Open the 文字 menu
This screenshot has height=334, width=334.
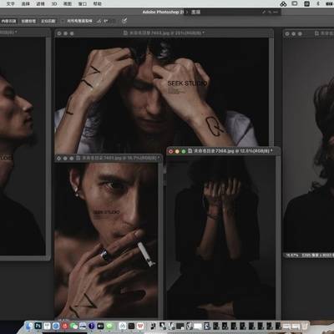click(11, 3)
